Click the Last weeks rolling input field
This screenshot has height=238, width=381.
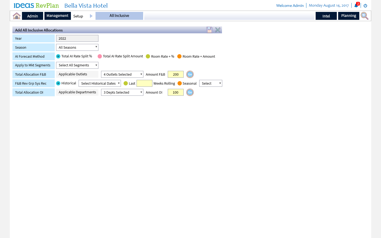tap(144, 83)
